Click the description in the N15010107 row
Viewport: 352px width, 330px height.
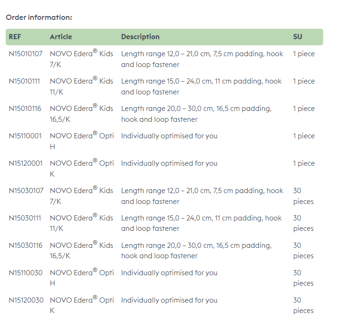(202, 59)
